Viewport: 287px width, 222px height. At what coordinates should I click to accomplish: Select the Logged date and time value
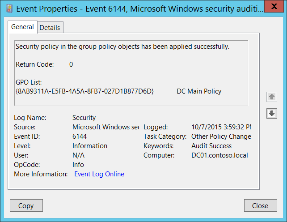(221, 127)
